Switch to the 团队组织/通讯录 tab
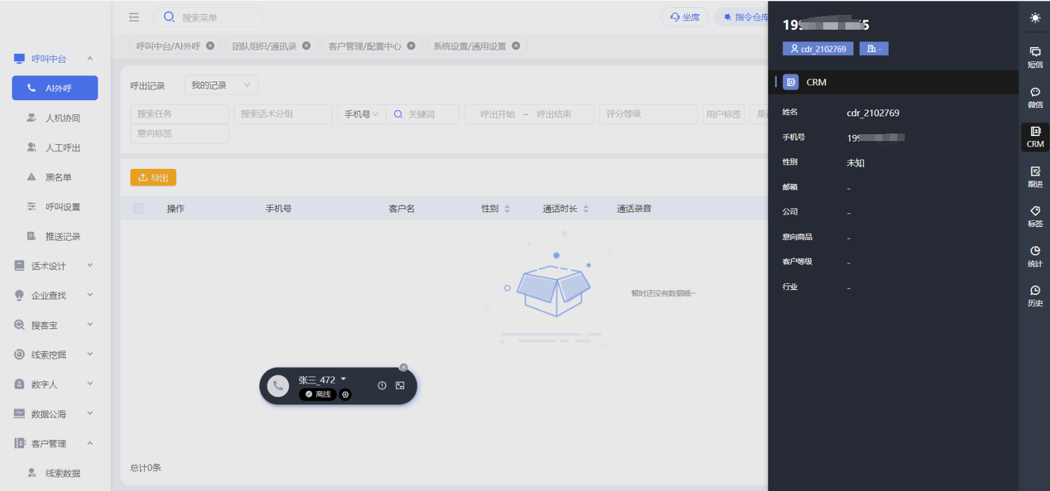 click(x=265, y=46)
